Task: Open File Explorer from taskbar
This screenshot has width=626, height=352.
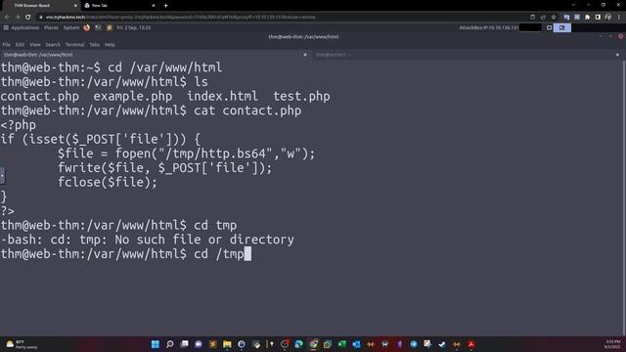Action: tap(227, 344)
